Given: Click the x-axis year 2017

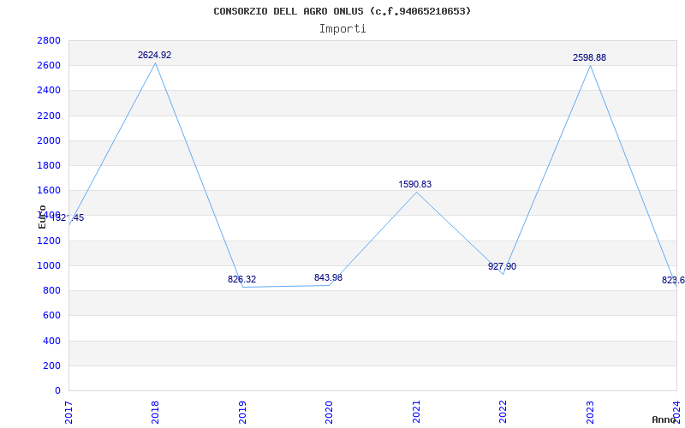Looking at the screenshot, I should [68, 412].
